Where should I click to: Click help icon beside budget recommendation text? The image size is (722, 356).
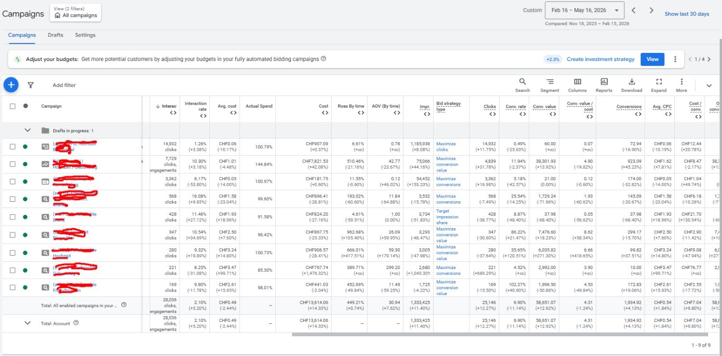point(323,59)
